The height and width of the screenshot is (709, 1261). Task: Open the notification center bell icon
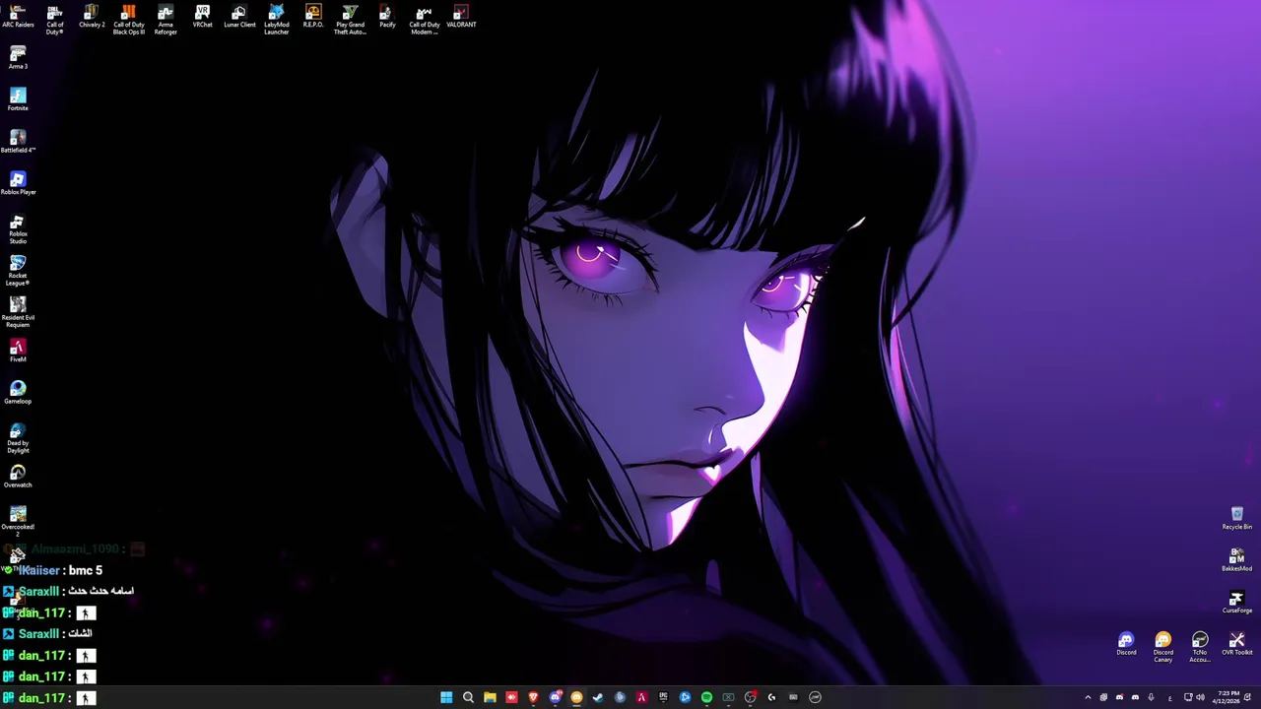(1247, 697)
